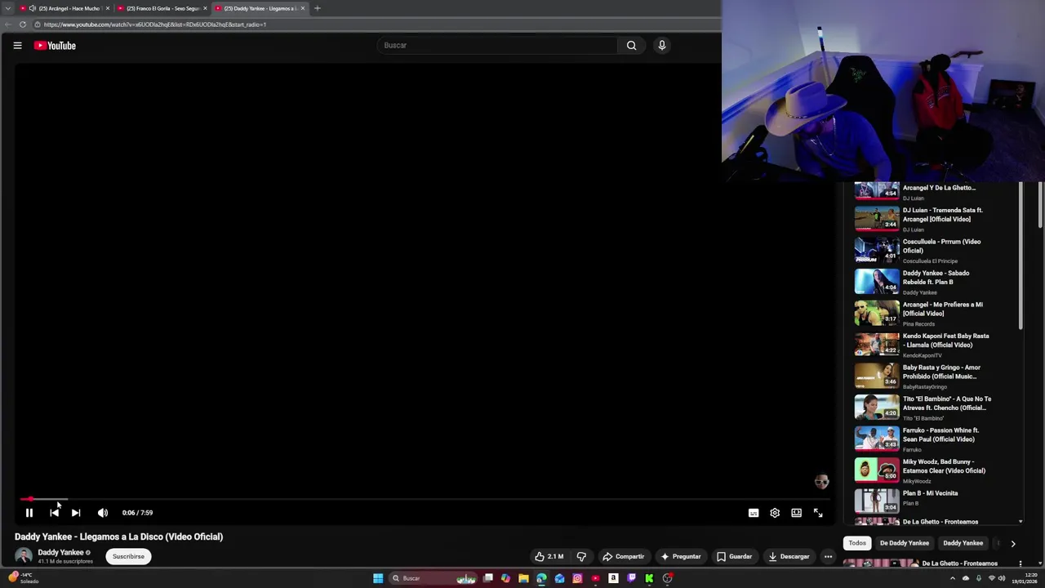Enter fullscreen mode on player
Viewport: 1045px width, 588px height.
[x=818, y=513]
